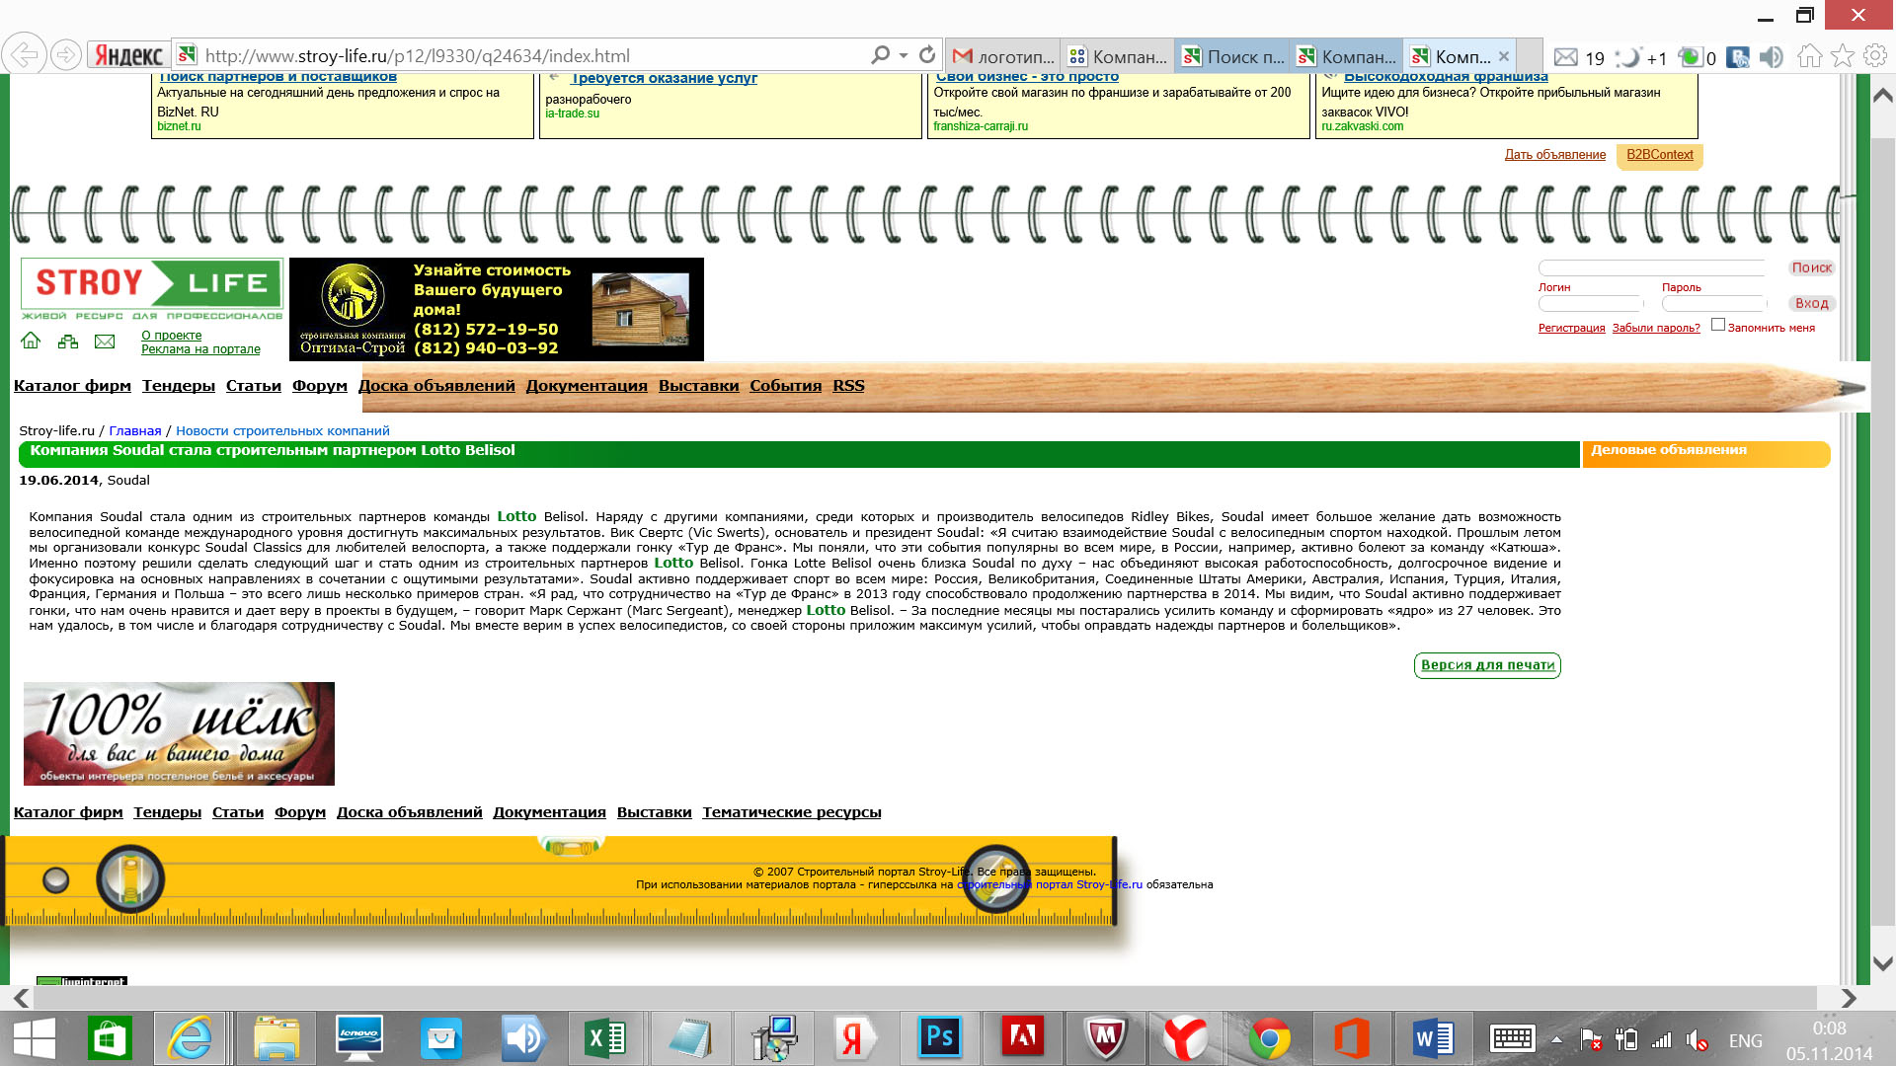Click the vertical scrollbar down arrow

click(1883, 963)
